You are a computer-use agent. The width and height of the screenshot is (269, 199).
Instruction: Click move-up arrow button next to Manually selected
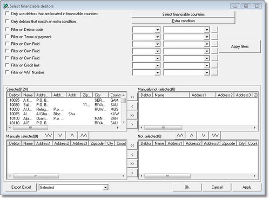pos(72,135)
